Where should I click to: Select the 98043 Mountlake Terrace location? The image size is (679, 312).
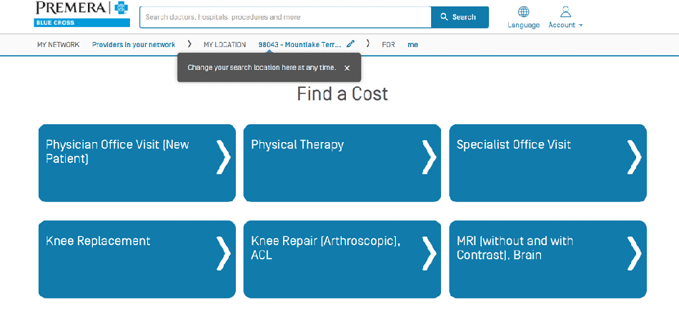pos(299,44)
